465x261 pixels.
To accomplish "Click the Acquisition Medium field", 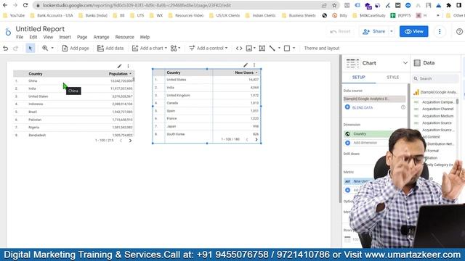I will [x=437, y=116].
